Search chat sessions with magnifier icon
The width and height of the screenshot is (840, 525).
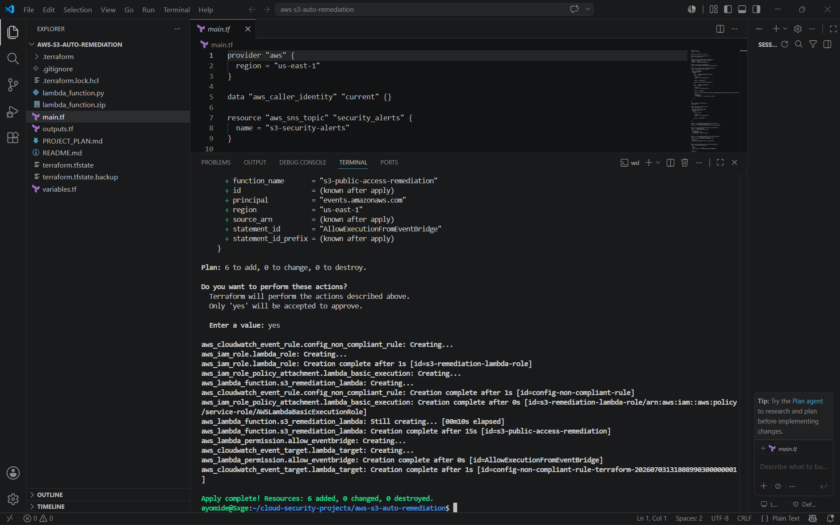(x=799, y=44)
